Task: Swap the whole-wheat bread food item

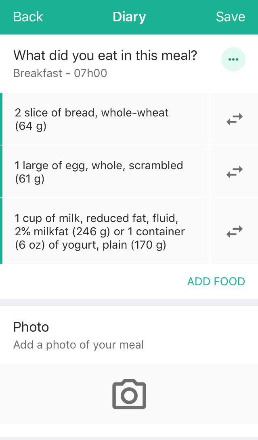Action: [x=233, y=118]
